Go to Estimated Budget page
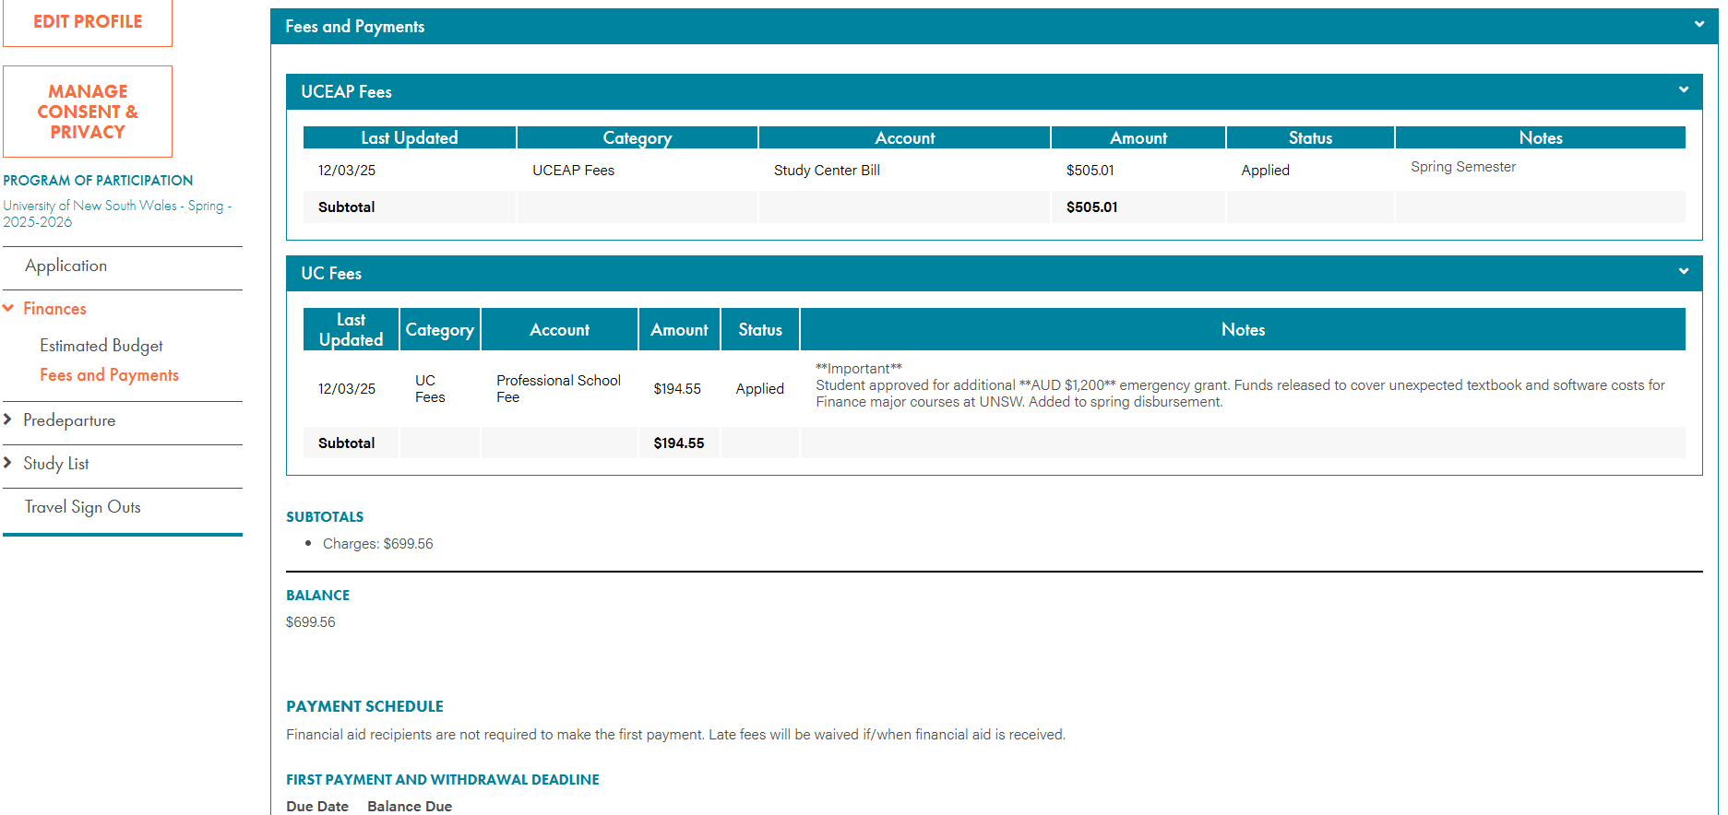This screenshot has height=815, width=1728. tap(101, 346)
